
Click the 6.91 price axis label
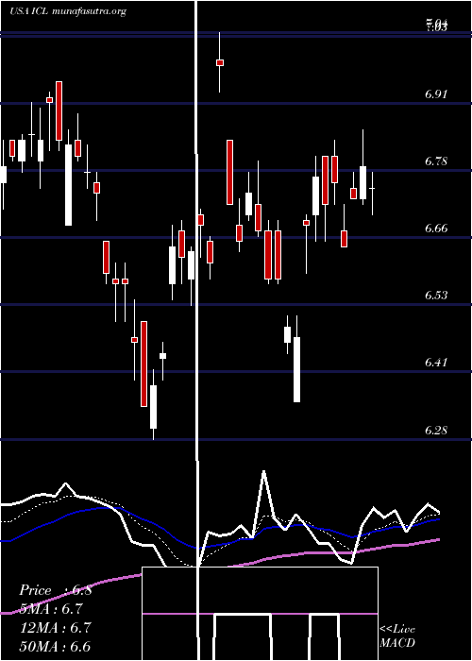click(x=436, y=94)
